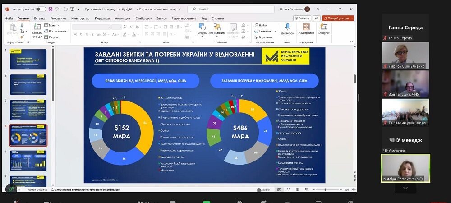Switch to the Вставка tab

point(39,18)
